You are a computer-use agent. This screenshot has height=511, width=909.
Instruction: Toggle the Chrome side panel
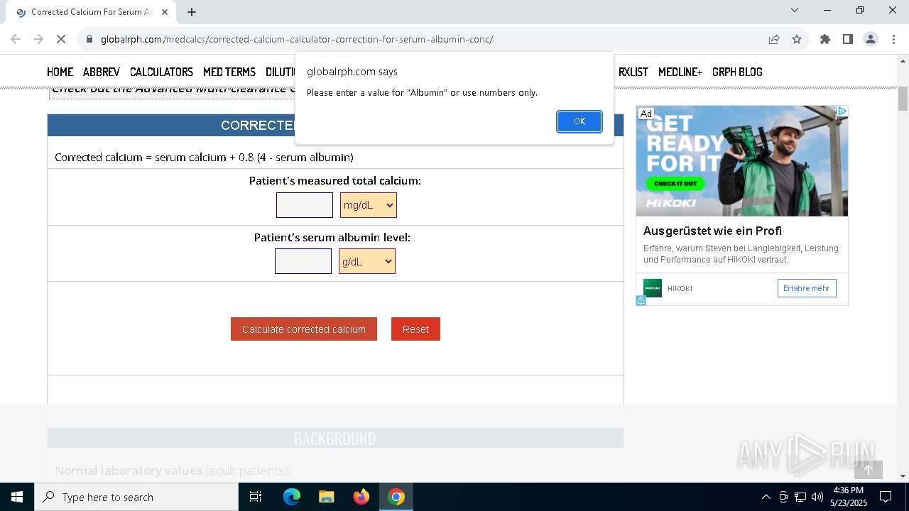(848, 39)
